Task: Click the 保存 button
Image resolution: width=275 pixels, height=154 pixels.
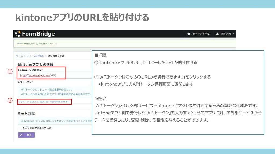Action: pyautogui.click(x=26, y=135)
